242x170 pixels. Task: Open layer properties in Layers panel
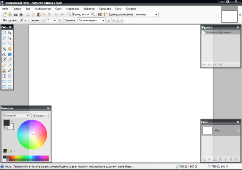(x=236, y=159)
